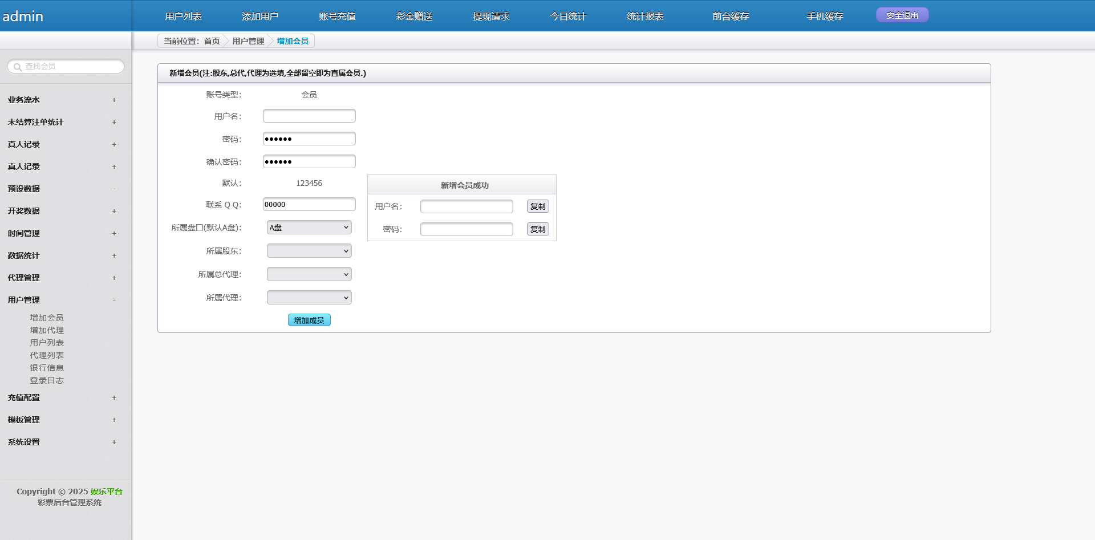1095x540 pixels.
Task: Open 手机缓存 in top navigation
Action: 825,17
